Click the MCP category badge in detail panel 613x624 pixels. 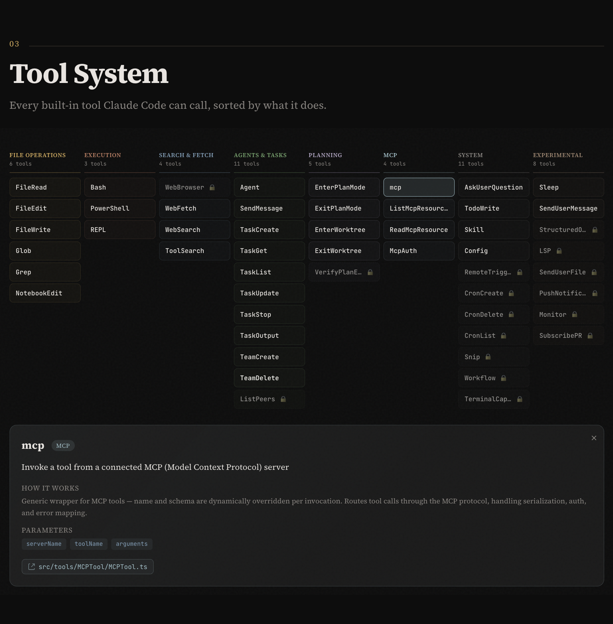pyautogui.click(x=63, y=446)
